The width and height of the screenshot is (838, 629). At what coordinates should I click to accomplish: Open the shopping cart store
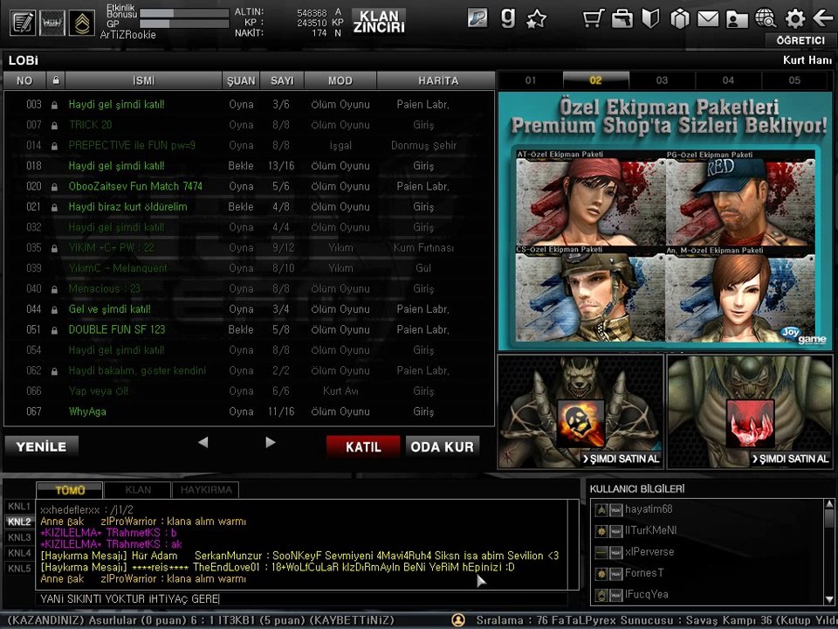click(594, 18)
